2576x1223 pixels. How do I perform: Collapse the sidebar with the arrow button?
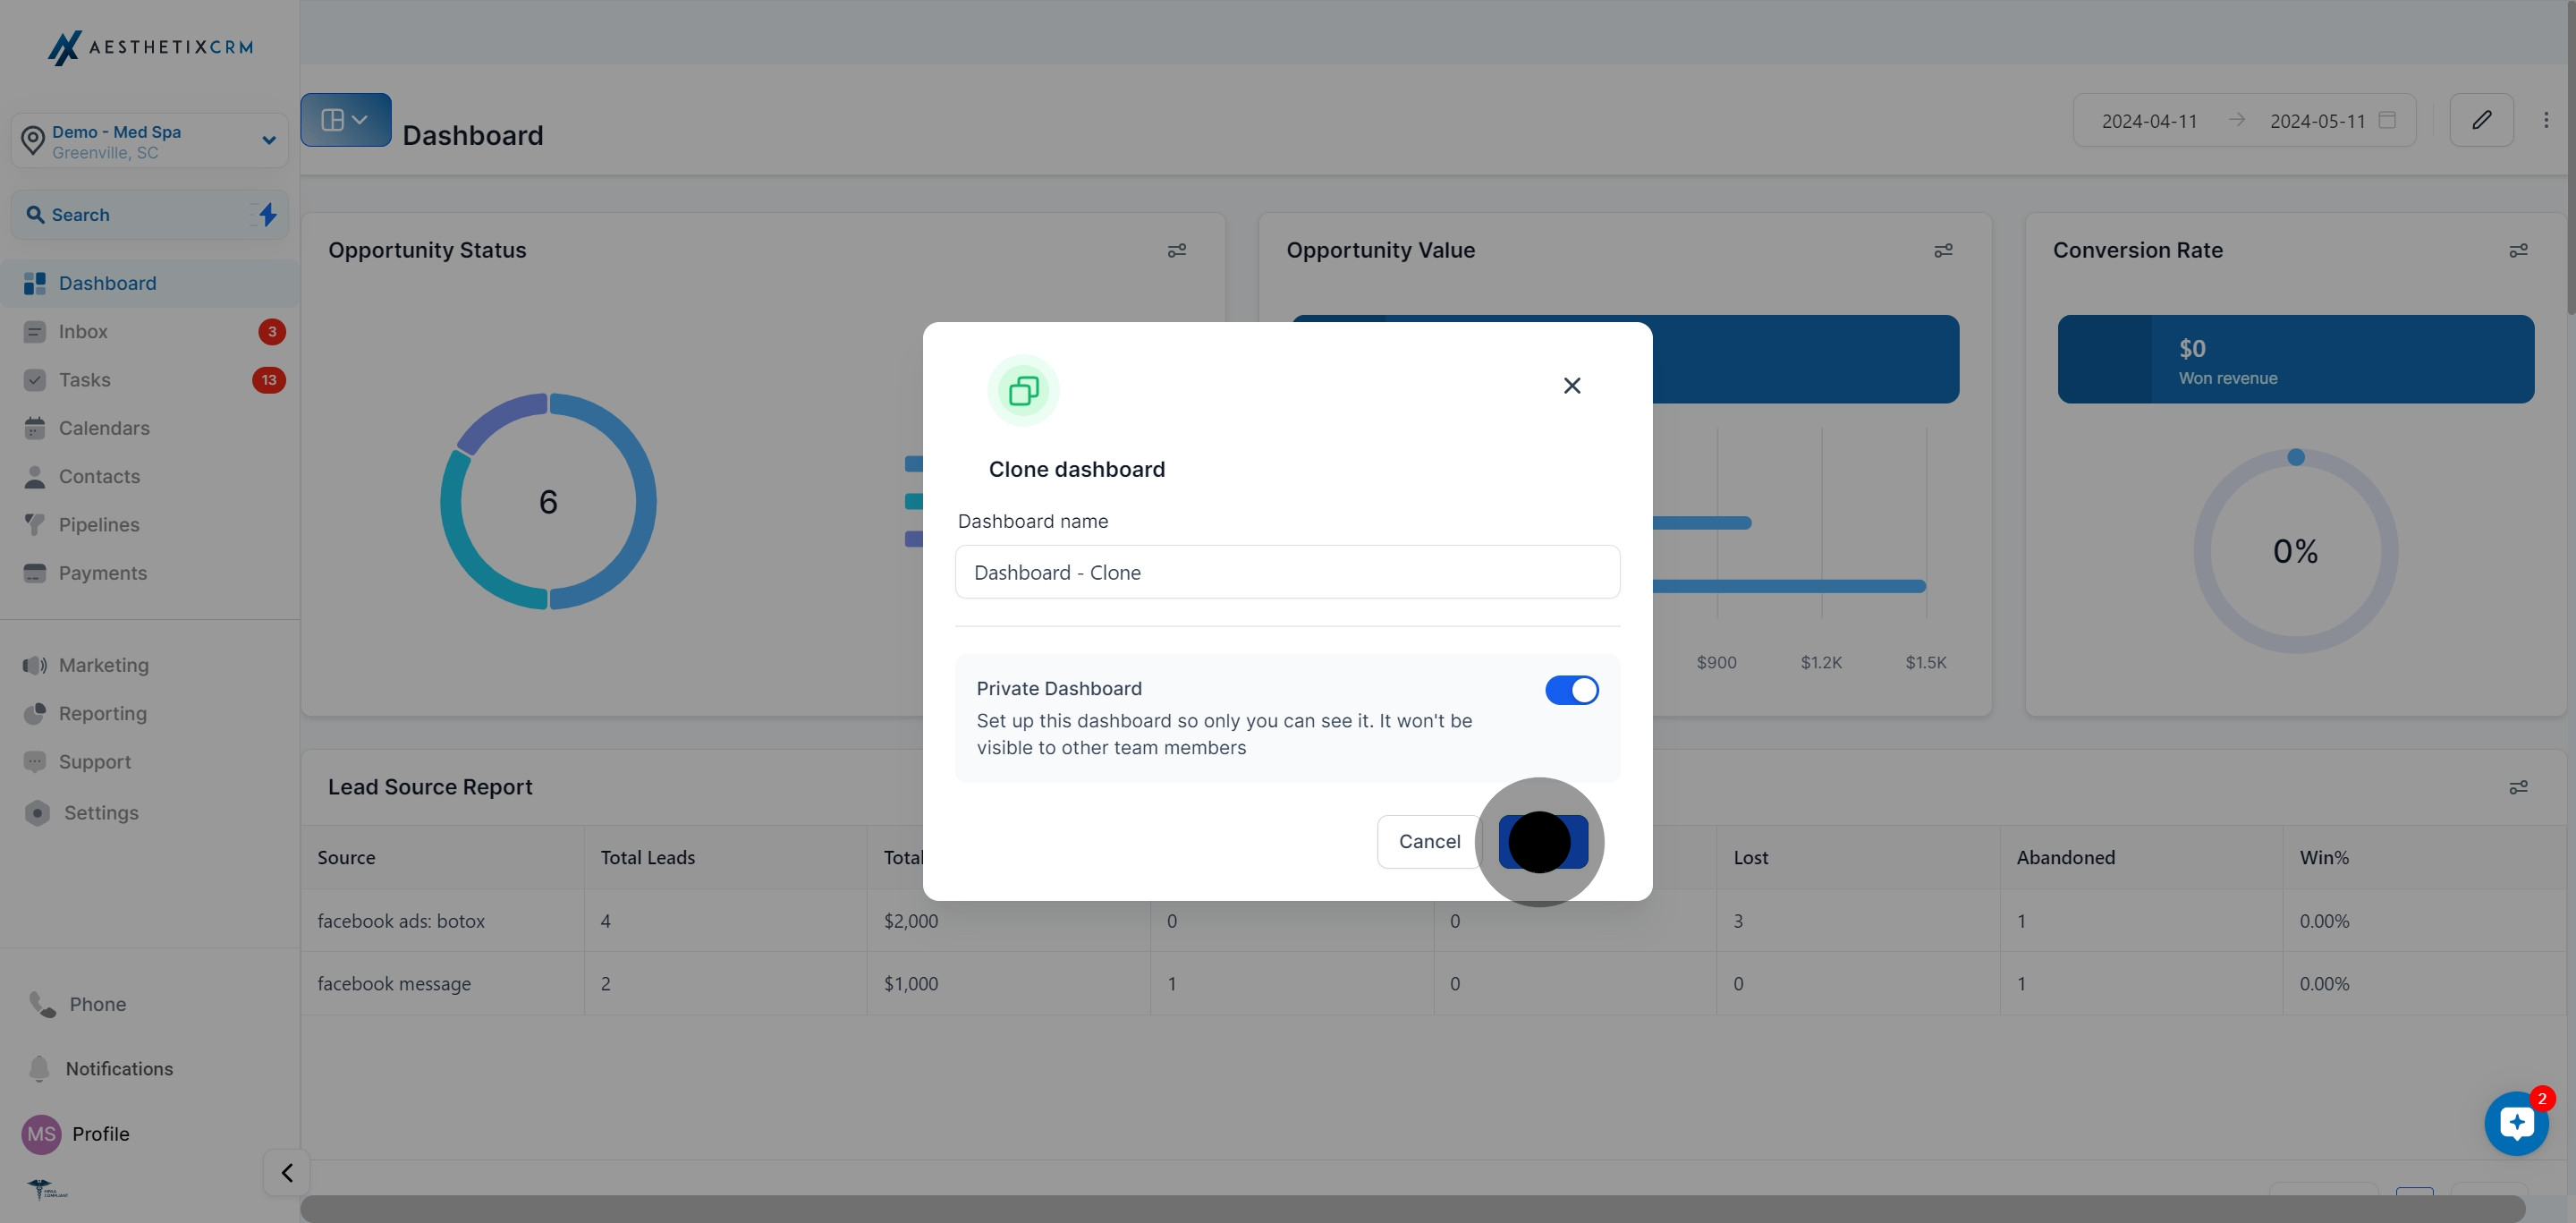click(286, 1172)
